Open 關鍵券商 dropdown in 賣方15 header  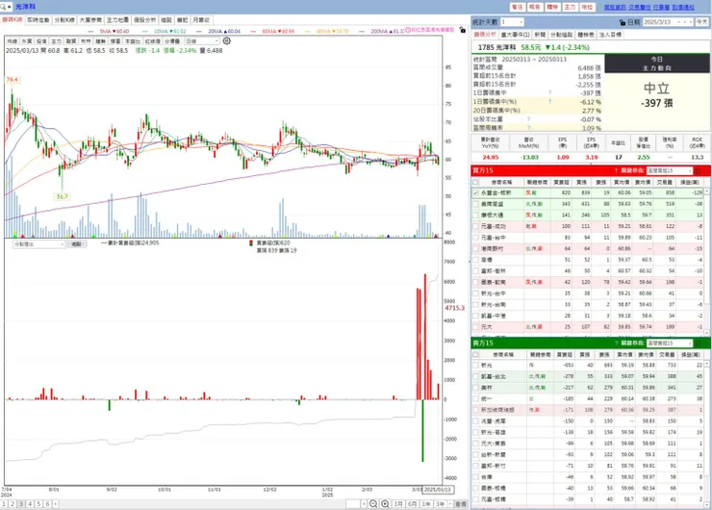point(670,344)
